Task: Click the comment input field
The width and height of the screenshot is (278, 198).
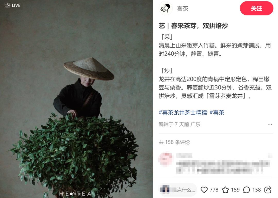Action: [177, 190]
